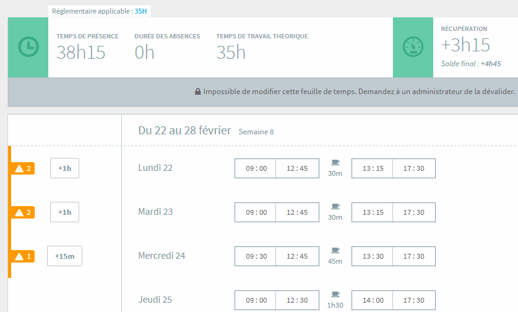Click the coffee break icon on Mercredi 24
The height and width of the screenshot is (312, 518).
click(x=335, y=250)
